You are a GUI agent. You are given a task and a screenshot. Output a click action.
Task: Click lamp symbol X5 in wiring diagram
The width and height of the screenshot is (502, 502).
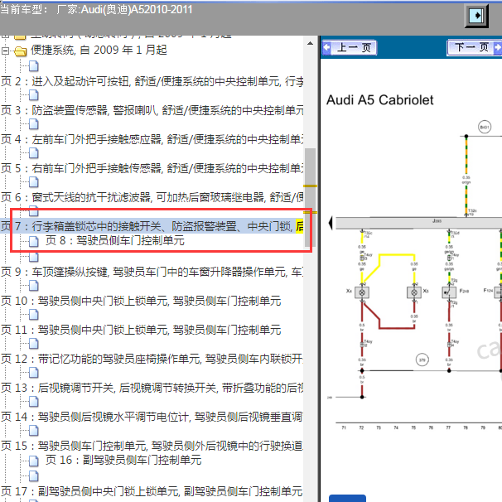(414, 292)
